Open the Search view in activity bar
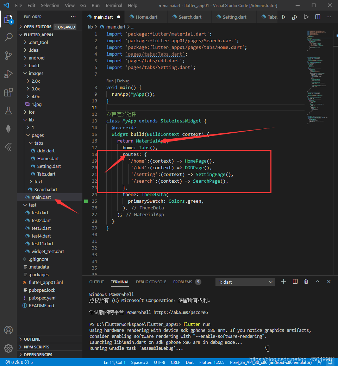The image size is (338, 366). (x=8, y=37)
